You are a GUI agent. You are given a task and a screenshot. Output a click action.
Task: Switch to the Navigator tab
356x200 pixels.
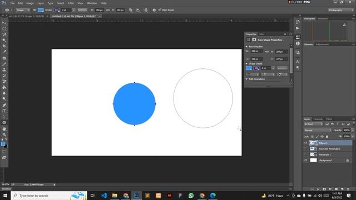tap(323, 18)
